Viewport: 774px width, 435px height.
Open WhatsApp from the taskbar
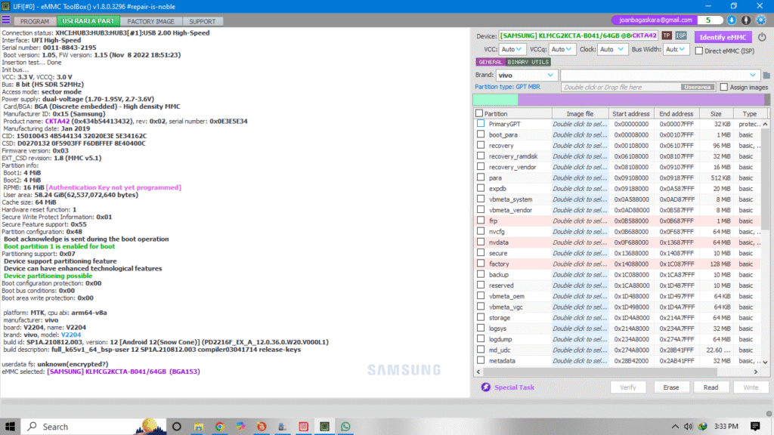346,427
